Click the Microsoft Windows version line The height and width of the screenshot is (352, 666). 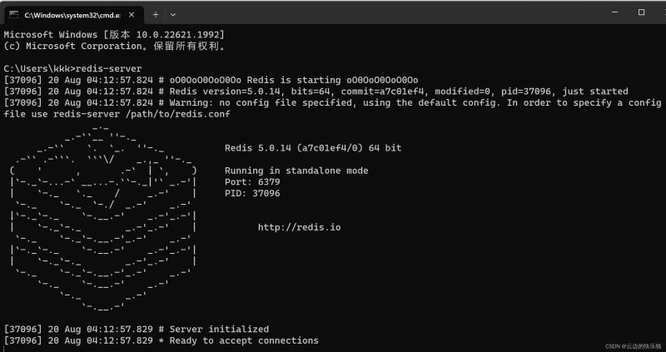click(114, 34)
